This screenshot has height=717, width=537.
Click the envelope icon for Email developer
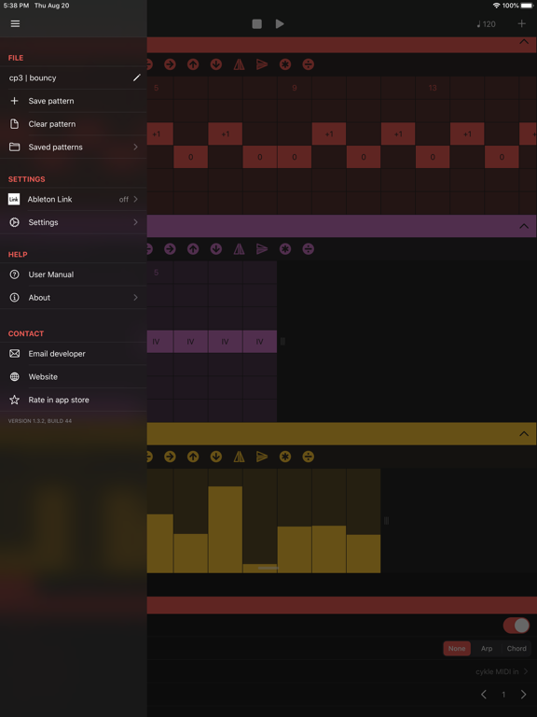tap(15, 354)
